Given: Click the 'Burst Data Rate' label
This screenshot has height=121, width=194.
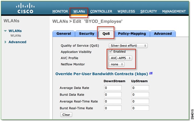Looking at the screenshot, I should tap(72, 95).
